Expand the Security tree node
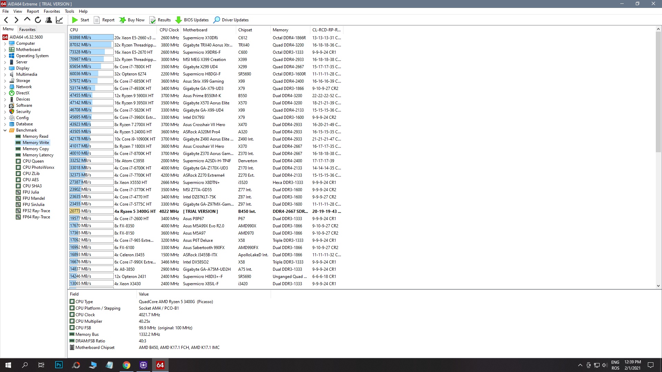Screen dimensions: 662x372 click(5, 112)
